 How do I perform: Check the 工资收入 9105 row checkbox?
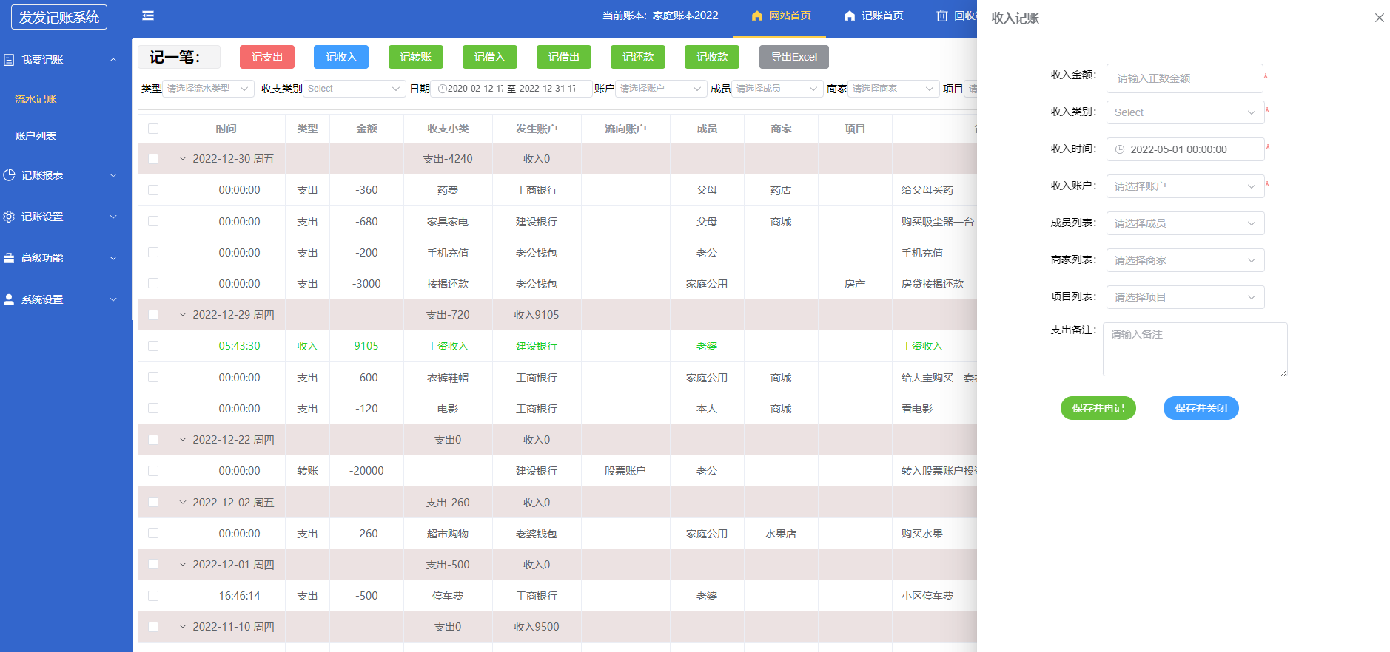(x=153, y=346)
